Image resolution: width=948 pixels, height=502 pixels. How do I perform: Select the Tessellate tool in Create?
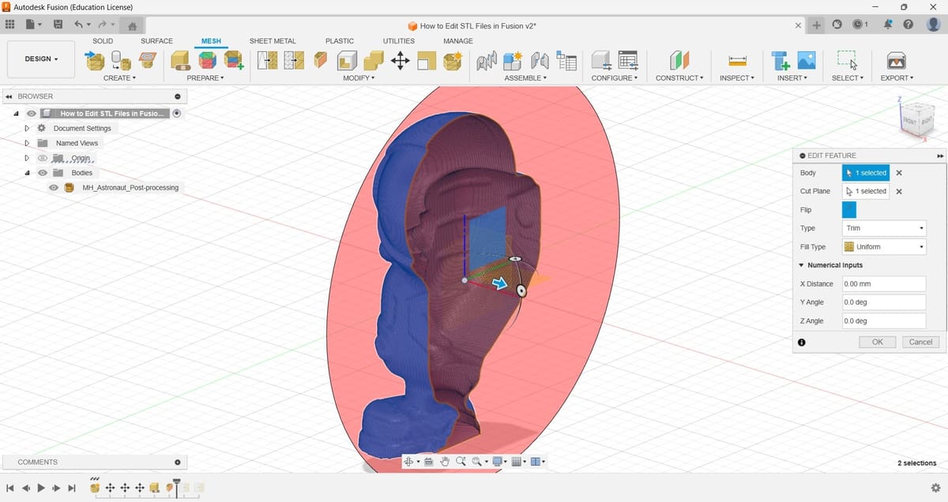121,60
